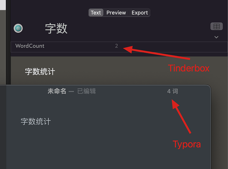Open the displayed attributes grid icon

pyautogui.click(x=217, y=26)
